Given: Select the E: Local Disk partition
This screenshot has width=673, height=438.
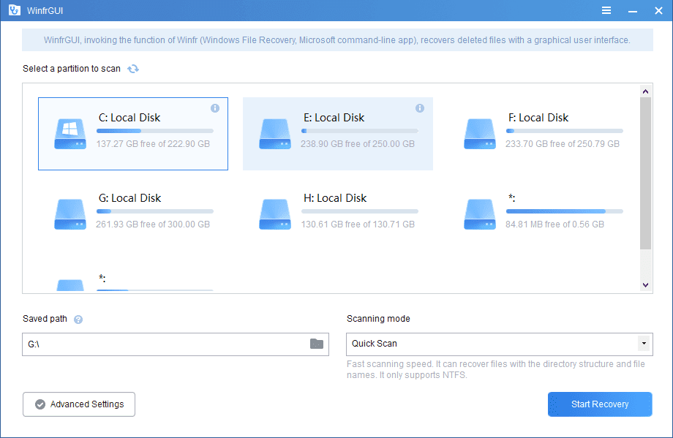Looking at the screenshot, I should 338,134.
